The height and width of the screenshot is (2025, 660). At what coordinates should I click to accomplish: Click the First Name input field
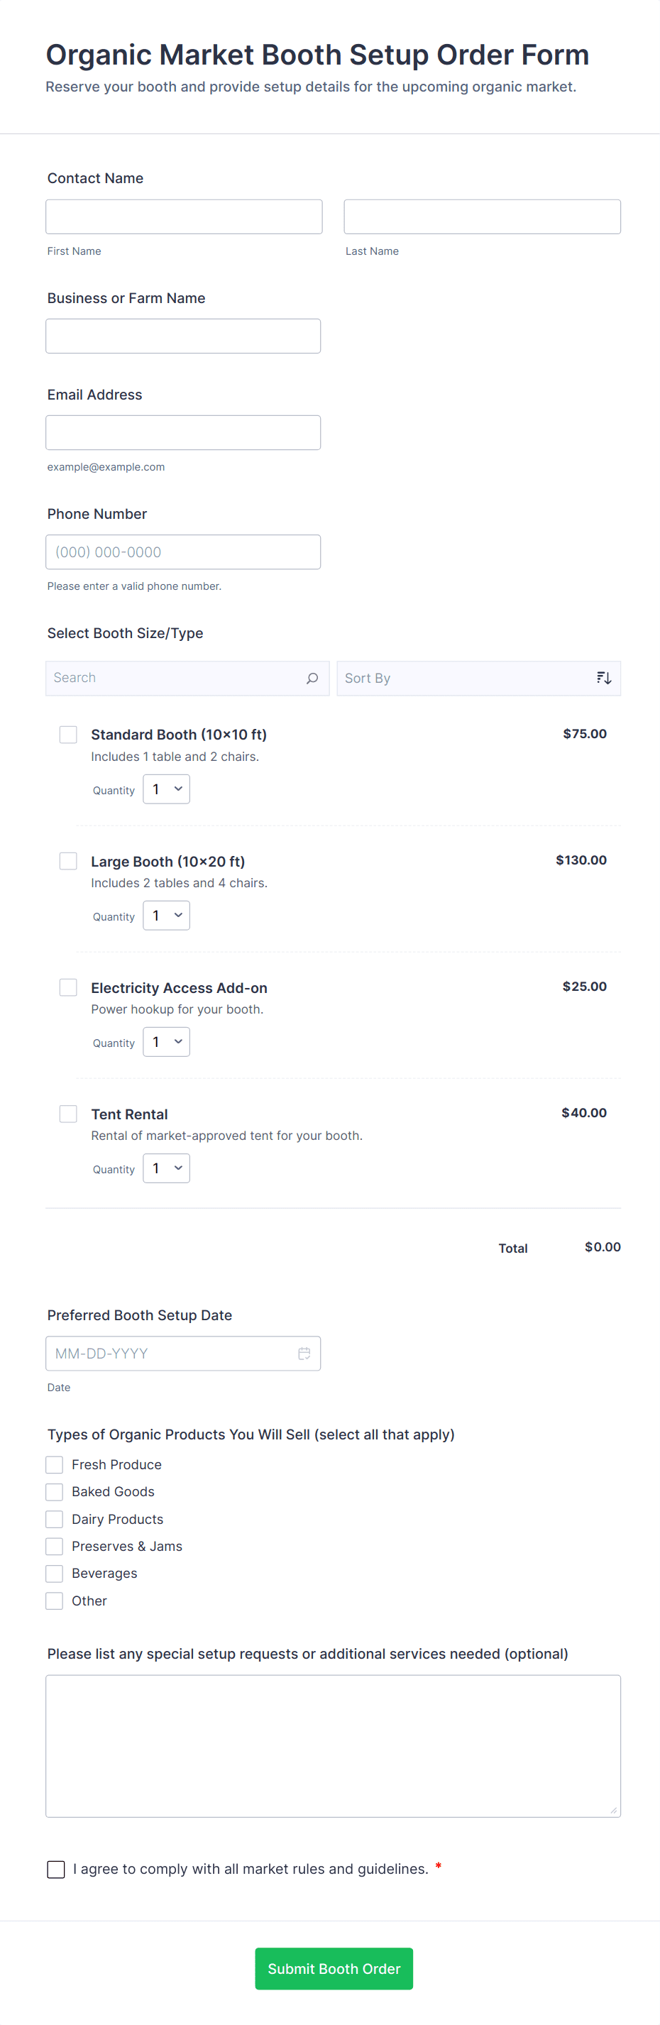184,217
